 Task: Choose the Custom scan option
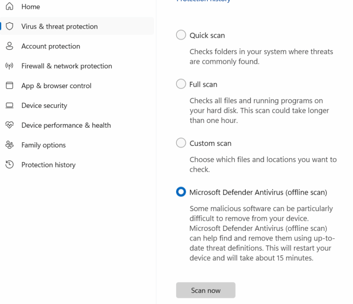point(181,143)
